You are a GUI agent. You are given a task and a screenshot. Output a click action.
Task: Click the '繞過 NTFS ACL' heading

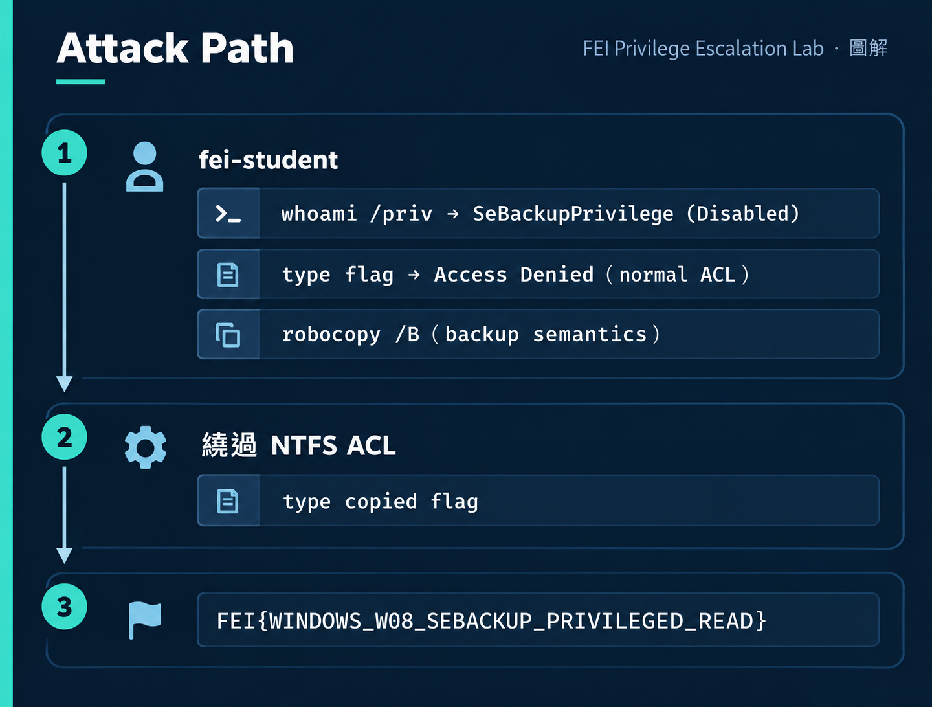point(299,445)
